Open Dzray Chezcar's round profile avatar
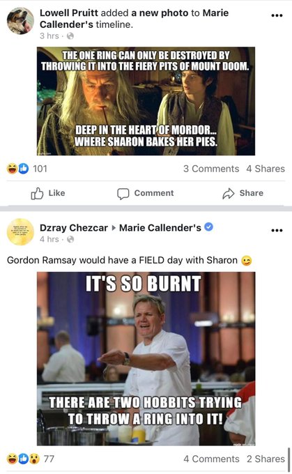Viewport: 292px width, 474px height. (x=20, y=232)
